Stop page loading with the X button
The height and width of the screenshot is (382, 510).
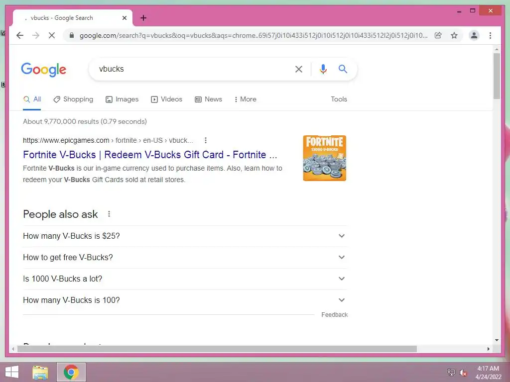pos(52,35)
